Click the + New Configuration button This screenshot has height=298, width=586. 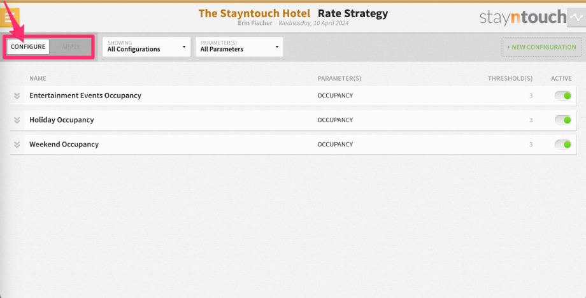click(x=541, y=47)
